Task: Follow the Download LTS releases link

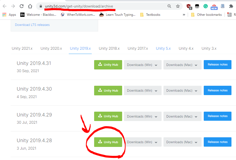Action: pos(32,25)
